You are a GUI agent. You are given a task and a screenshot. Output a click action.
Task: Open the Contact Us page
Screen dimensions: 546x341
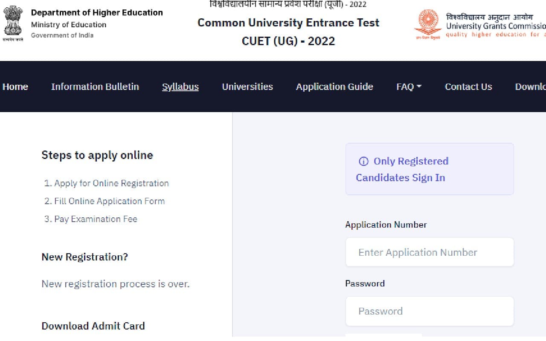pos(468,87)
